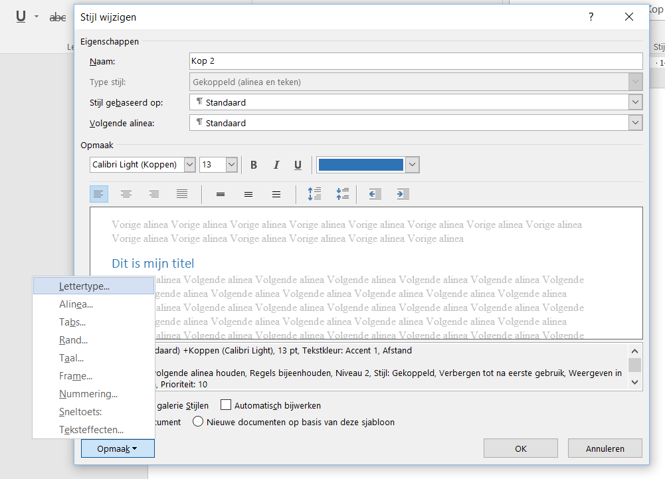Decrease the paragraph indent

point(375,194)
